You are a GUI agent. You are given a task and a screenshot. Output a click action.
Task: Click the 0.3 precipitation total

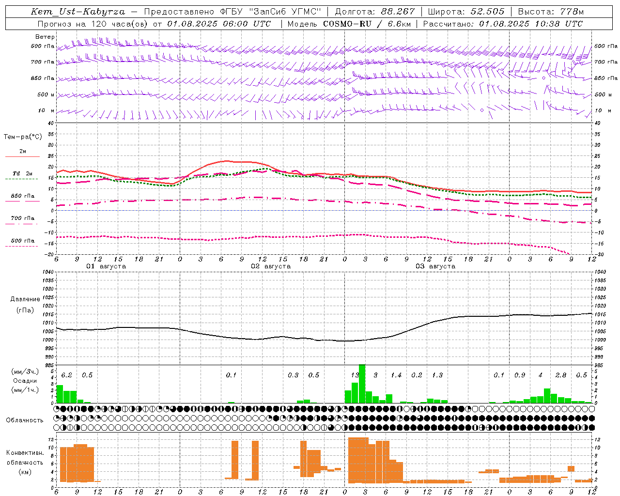pyautogui.click(x=293, y=375)
